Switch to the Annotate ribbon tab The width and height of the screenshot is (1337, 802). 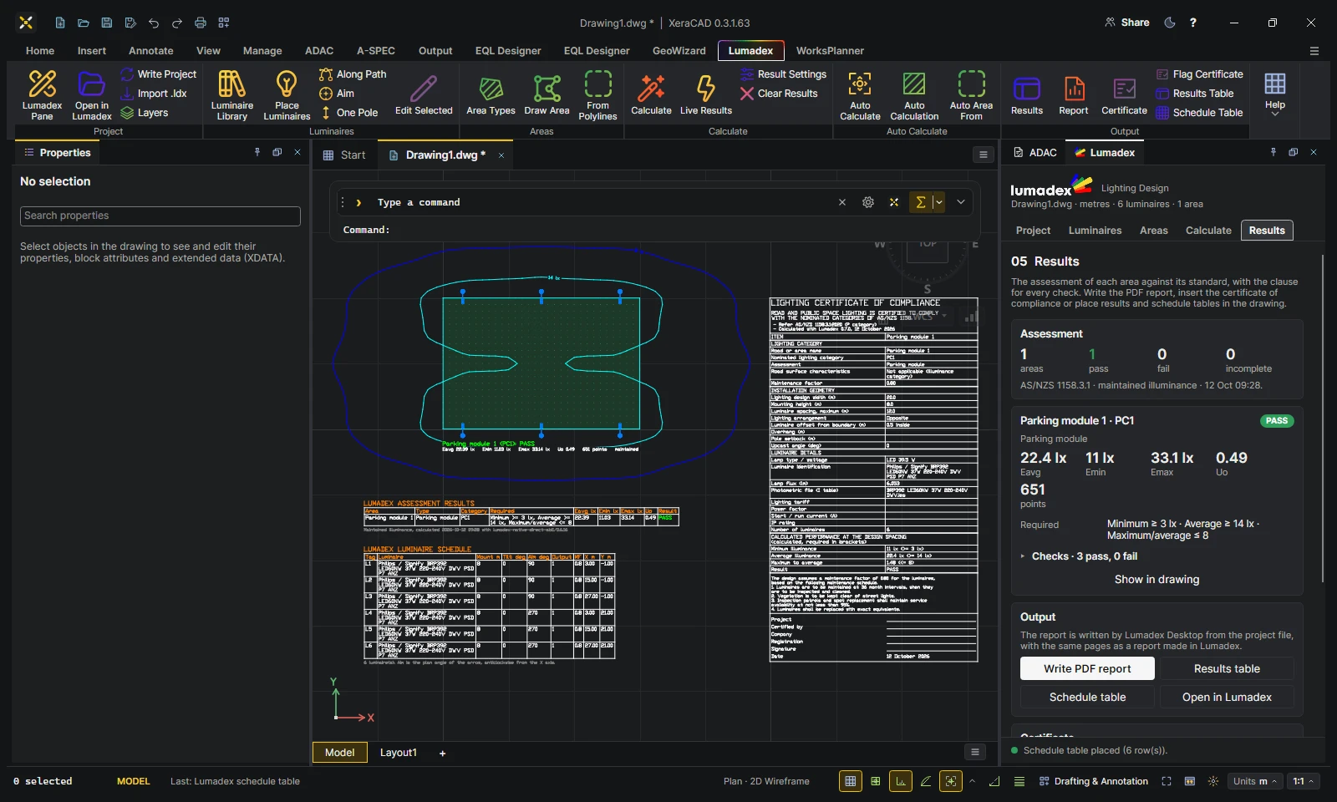coord(151,51)
